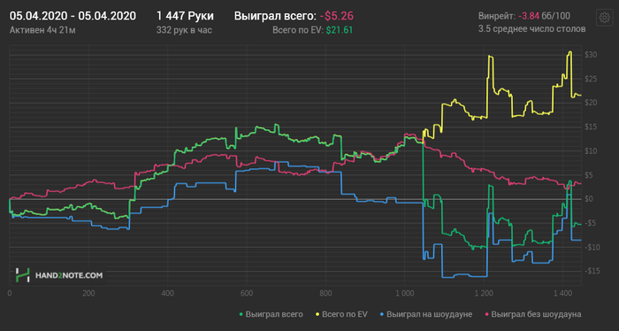Click the 'Всего по EV:' header label
The width and height of the screenshot is (619, 331).
click(298, 30)
